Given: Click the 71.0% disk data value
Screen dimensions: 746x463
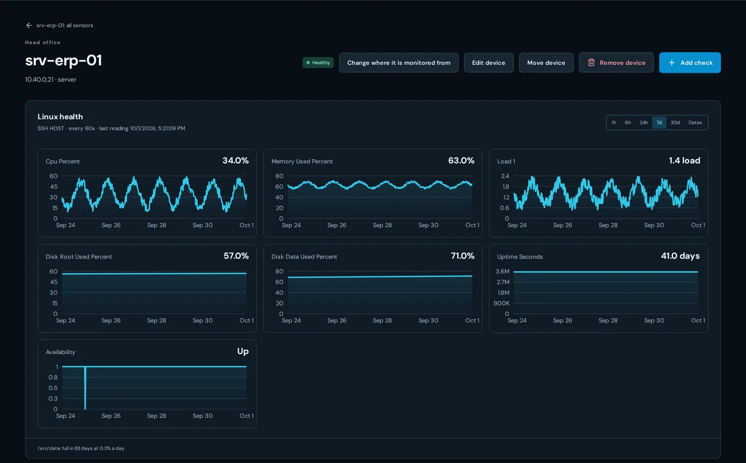Looking at the screenshot, I should pos(463,256).
